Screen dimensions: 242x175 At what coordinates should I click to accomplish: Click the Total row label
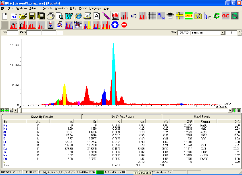(x=6, y=165)
